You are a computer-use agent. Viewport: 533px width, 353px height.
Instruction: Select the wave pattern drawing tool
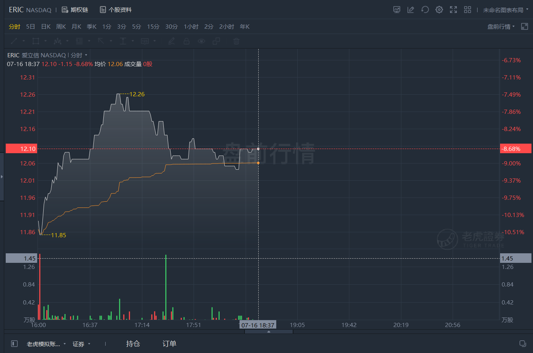tap(58, 41)
